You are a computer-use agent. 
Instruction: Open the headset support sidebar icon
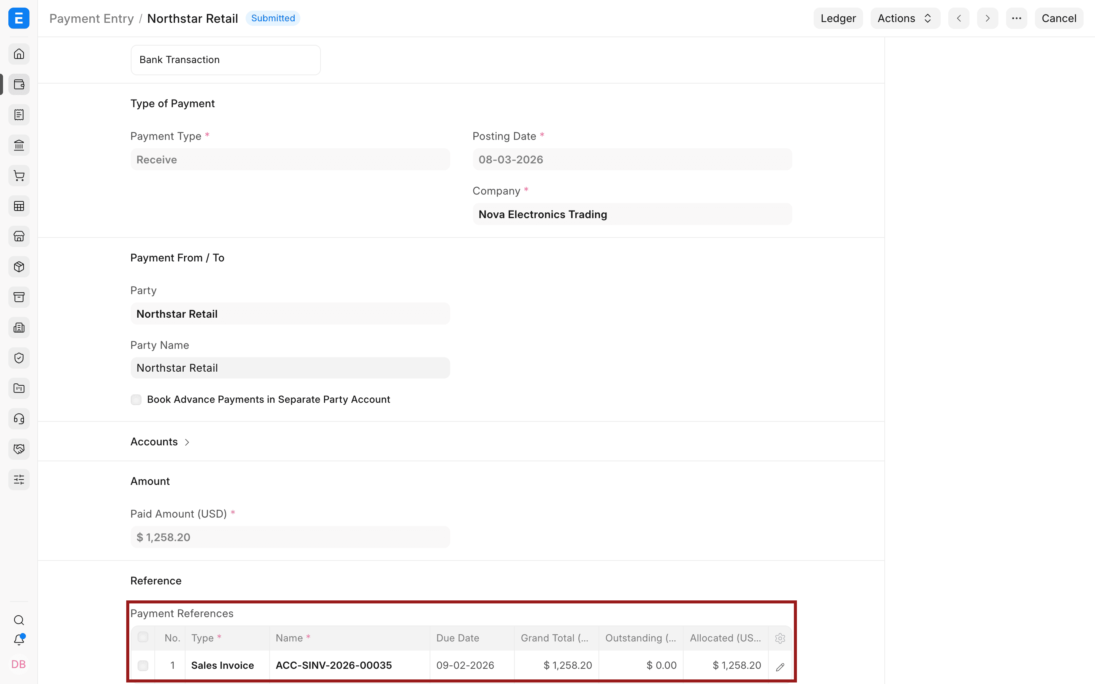19,419
